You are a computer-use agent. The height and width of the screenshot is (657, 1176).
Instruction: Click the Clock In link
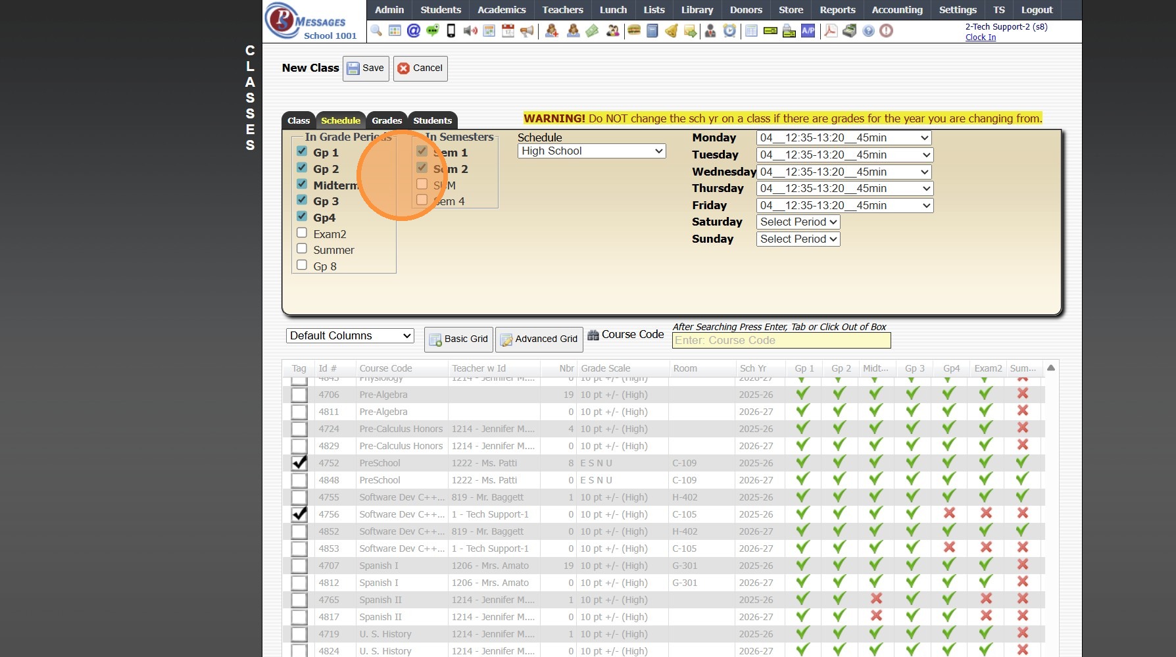point(980,37)
